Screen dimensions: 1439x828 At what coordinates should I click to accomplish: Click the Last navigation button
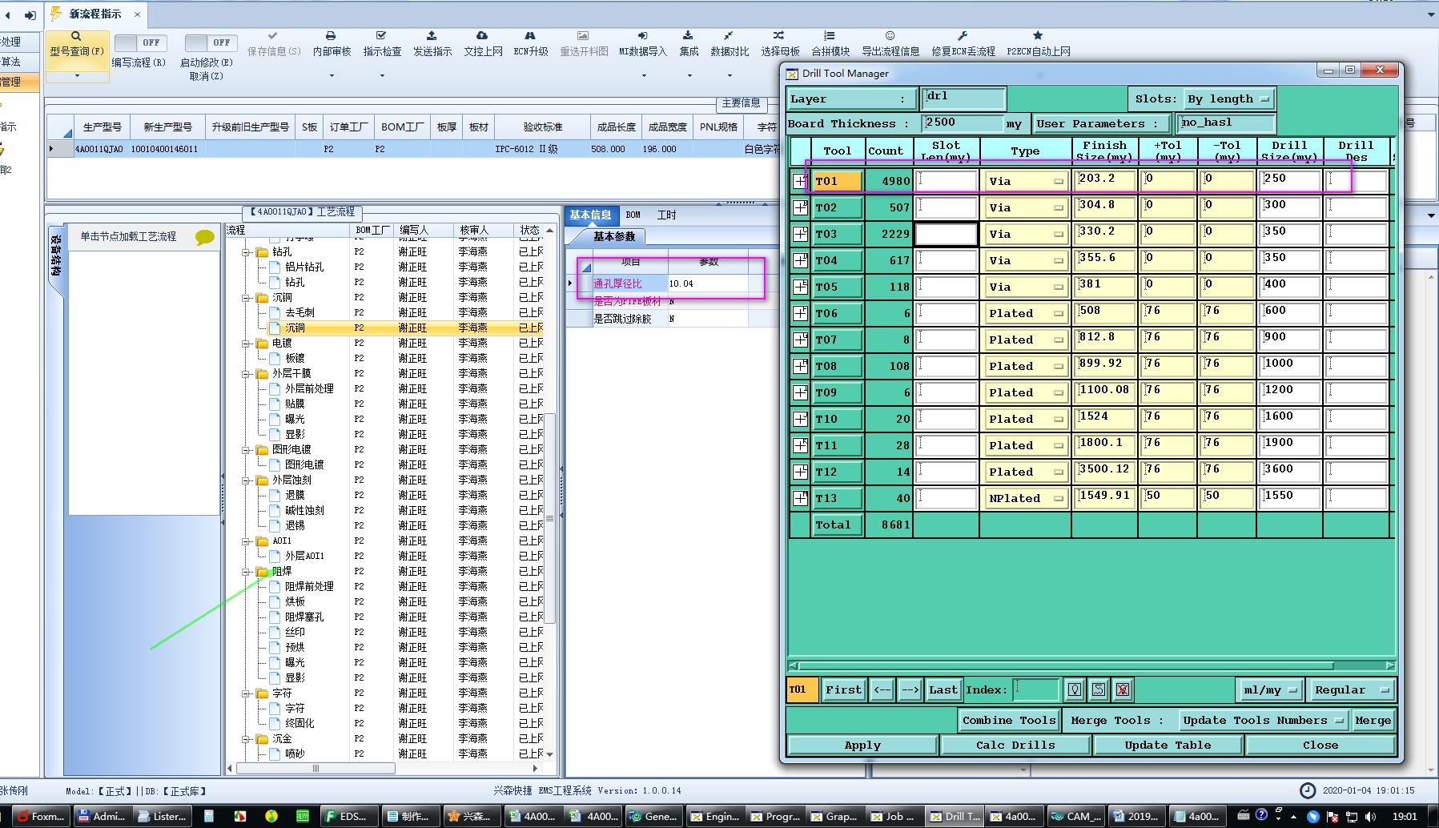click(943, 689)
